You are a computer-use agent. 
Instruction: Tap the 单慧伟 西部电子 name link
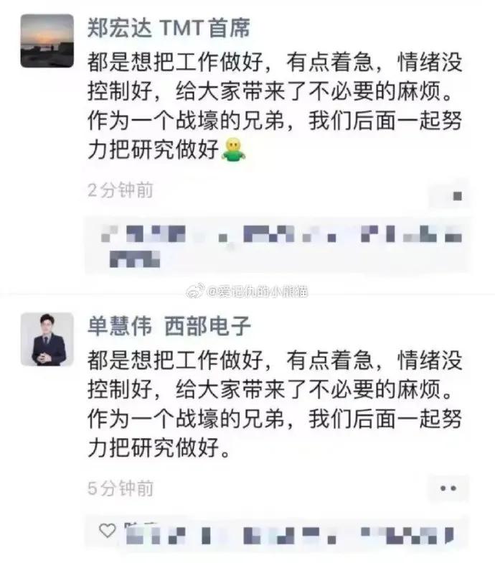point(169,326)
